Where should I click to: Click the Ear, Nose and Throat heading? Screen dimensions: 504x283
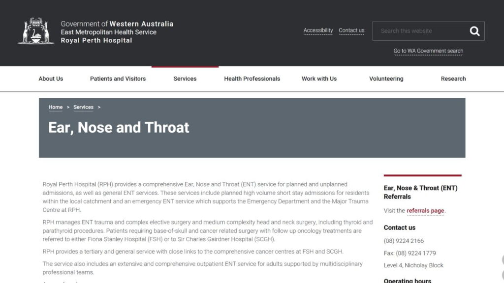119,127
